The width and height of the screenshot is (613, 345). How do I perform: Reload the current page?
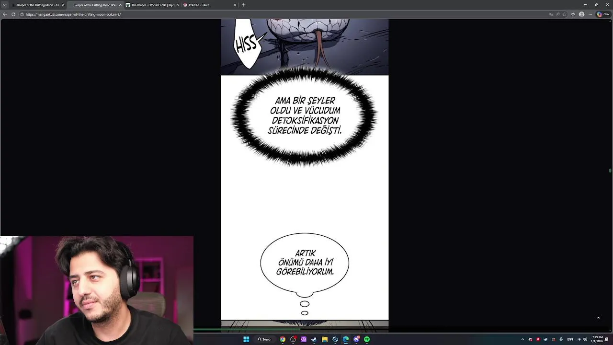[x=13, y=14]
